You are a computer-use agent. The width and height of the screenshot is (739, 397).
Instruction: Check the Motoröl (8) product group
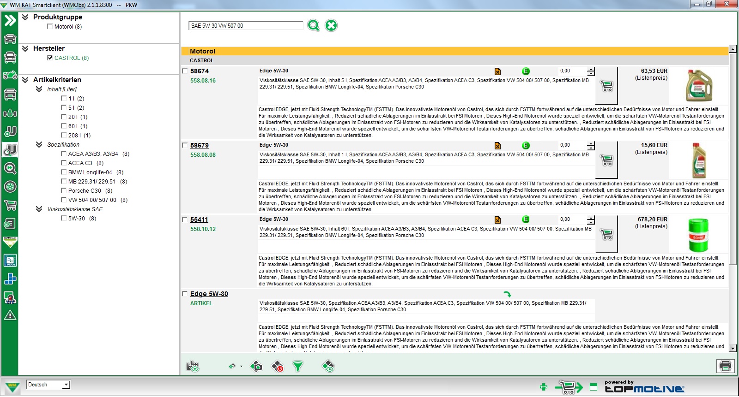(50, 27)
